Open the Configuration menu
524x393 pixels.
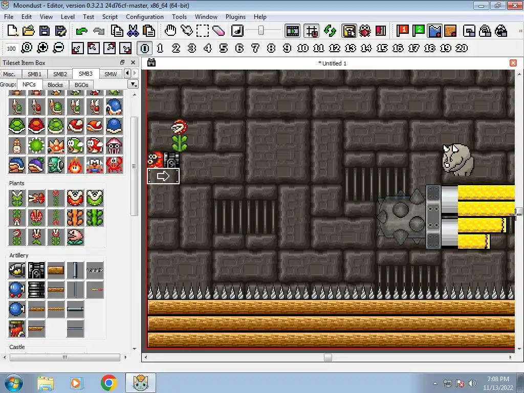coord(145,17)
